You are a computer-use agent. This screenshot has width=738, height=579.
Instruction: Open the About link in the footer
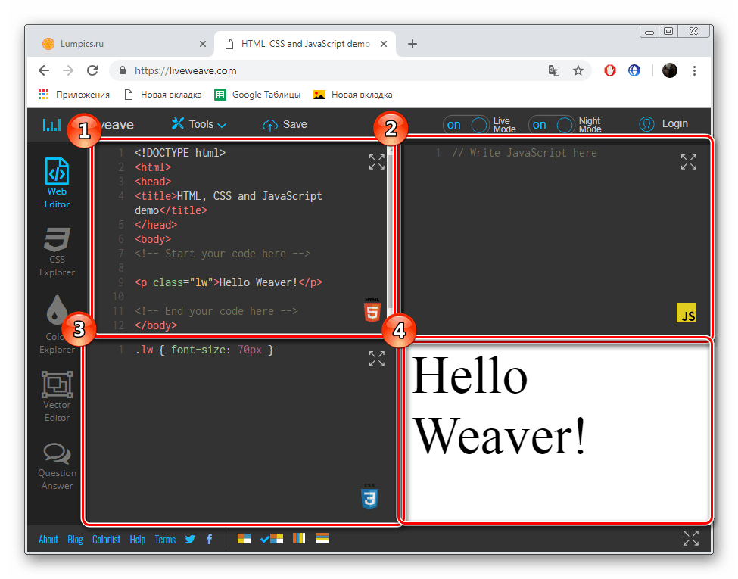(x=48, y=540)
